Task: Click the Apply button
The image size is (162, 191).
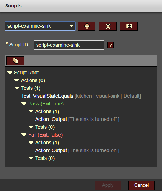Action: pyautogui.click(x=108, y=185)
